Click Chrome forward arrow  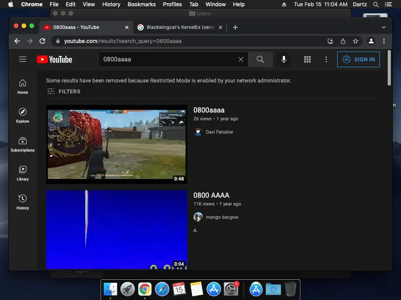click(x=30, y=41)
